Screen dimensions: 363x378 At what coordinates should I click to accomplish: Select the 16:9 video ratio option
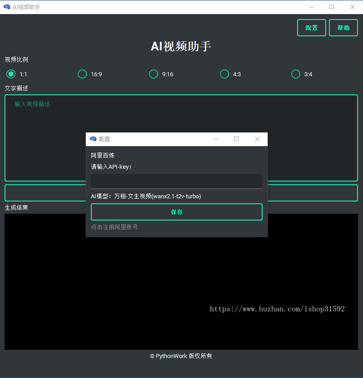pos(82,74)
